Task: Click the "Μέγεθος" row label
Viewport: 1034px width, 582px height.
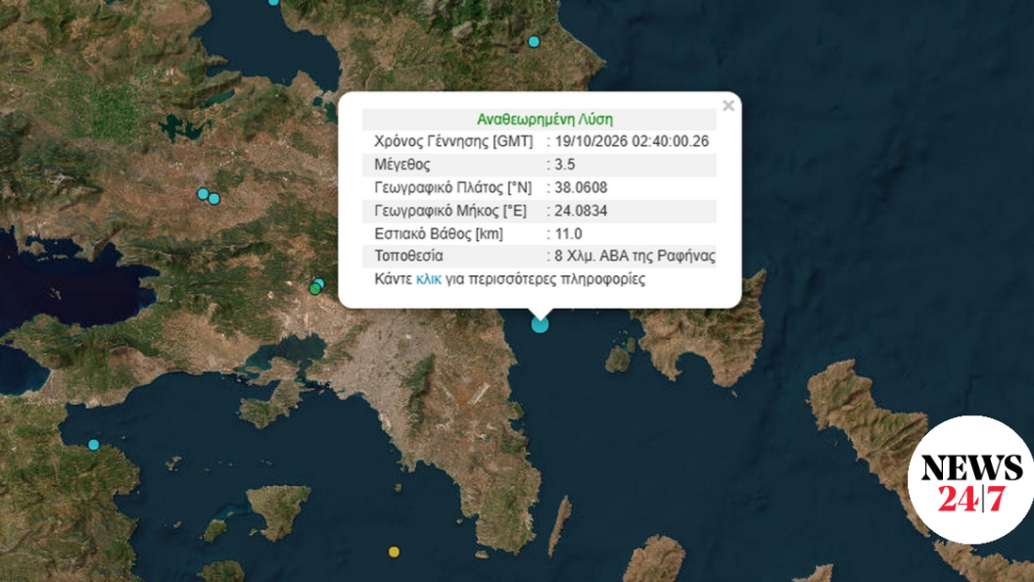Action: point(402,165)
